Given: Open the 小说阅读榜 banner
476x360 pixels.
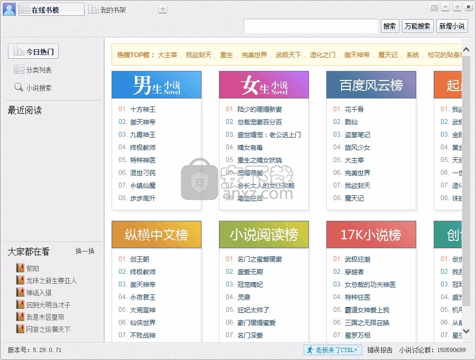Looking at the screenshot, I should pyautogui.click(x=264, y=235).
